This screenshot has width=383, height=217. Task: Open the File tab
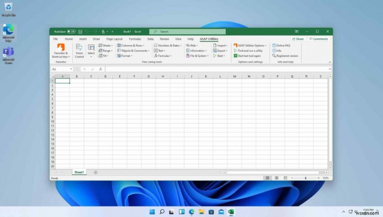coord(56,39)
